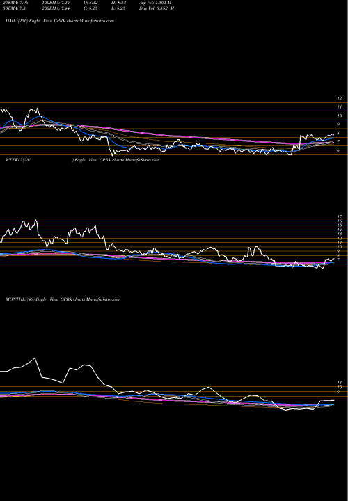
Task: Click the 6 price label on daily chart
Action: (338, 150)
